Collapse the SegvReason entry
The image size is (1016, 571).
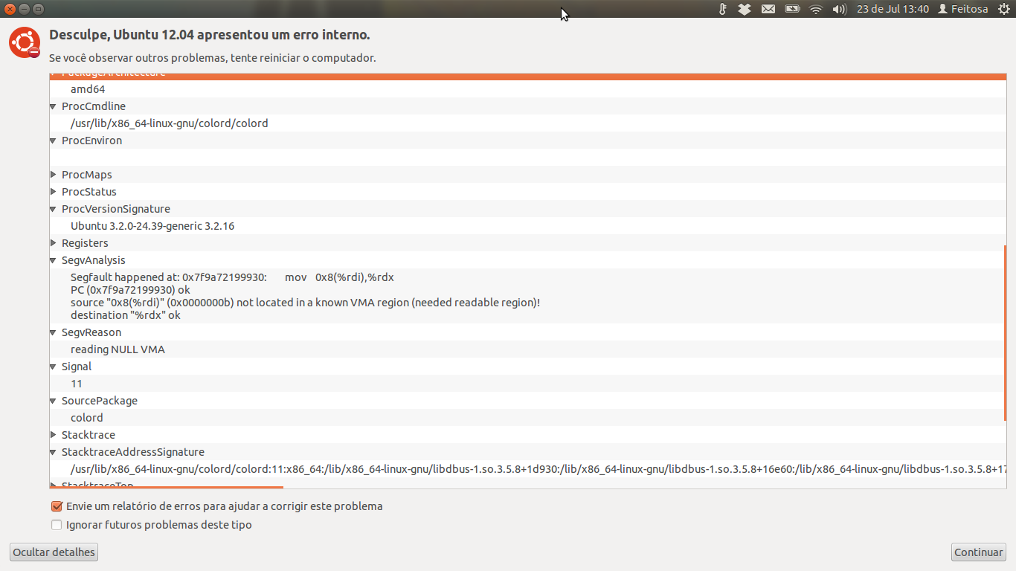point(54,332)
